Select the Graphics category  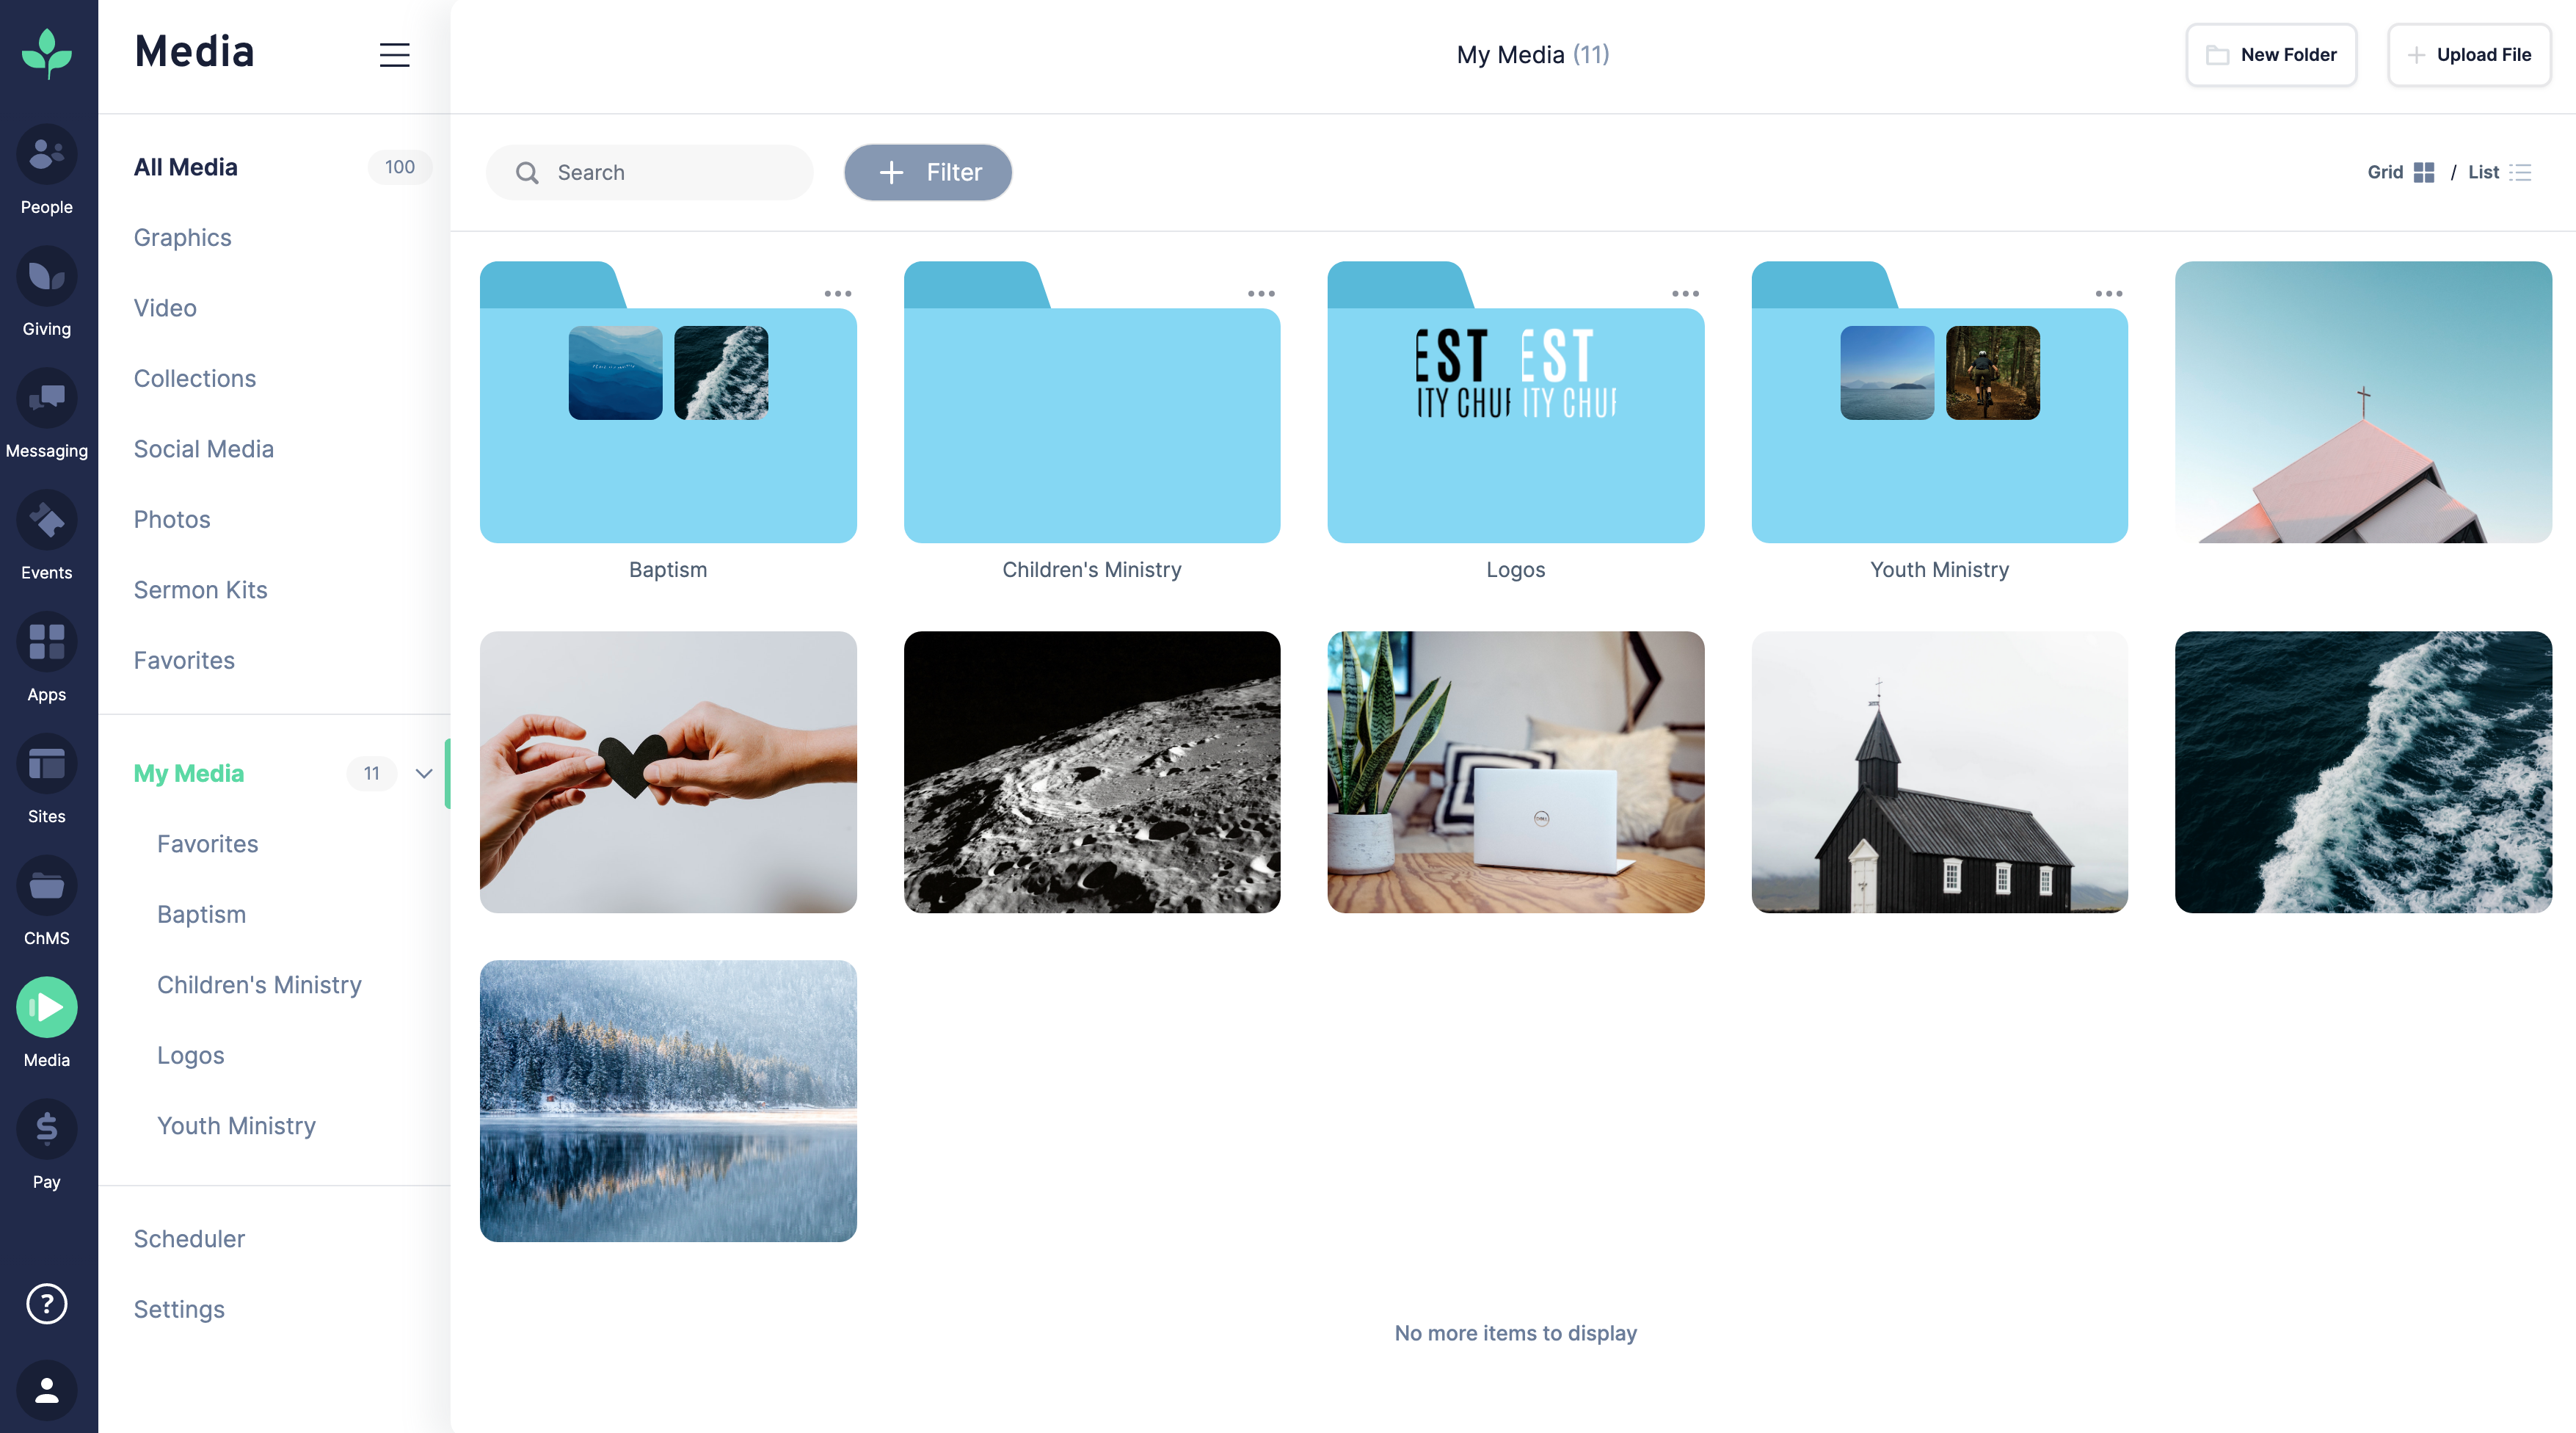[x=181, y=236]
